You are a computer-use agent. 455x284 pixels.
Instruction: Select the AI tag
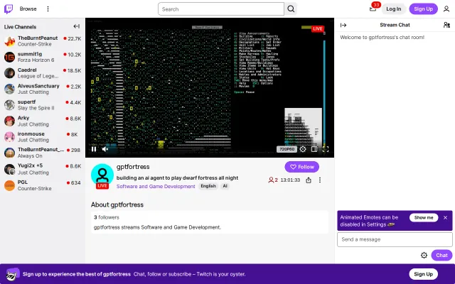point(225,186)
